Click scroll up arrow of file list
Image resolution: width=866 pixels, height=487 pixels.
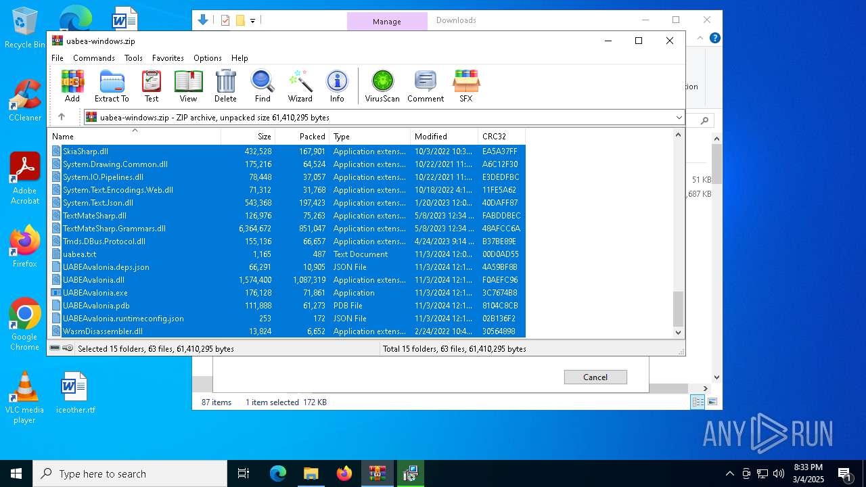click(678, 134)
